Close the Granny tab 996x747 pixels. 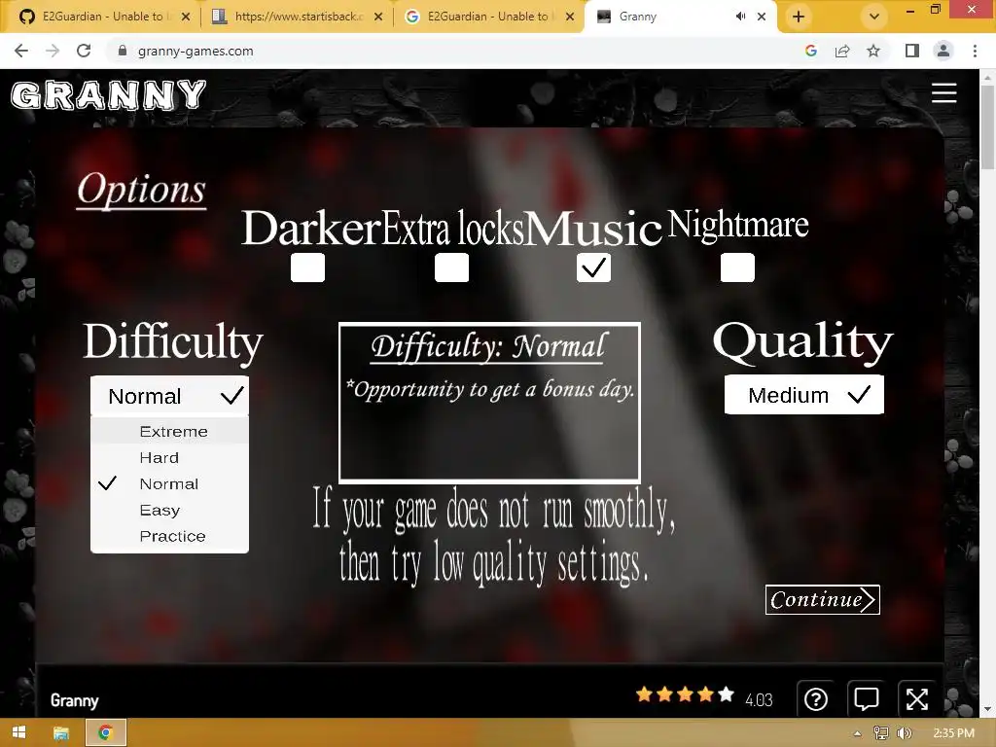(x=762, y=17)
